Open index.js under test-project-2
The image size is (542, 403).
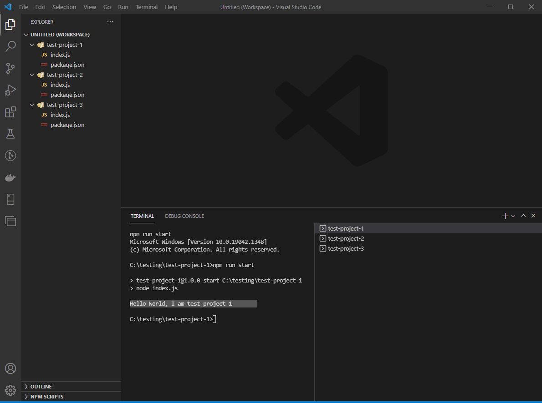(71, 85)
